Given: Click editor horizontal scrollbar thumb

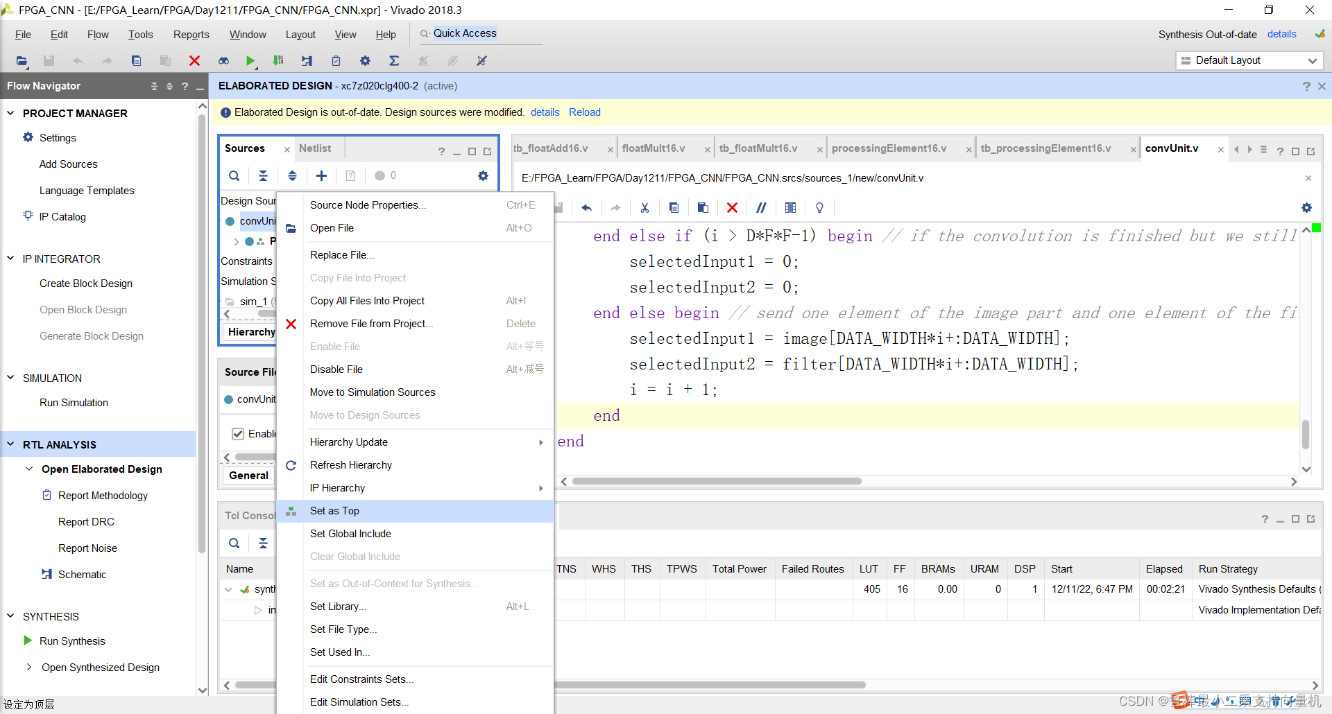Looking at the screenshot, I should click(717, 481).
